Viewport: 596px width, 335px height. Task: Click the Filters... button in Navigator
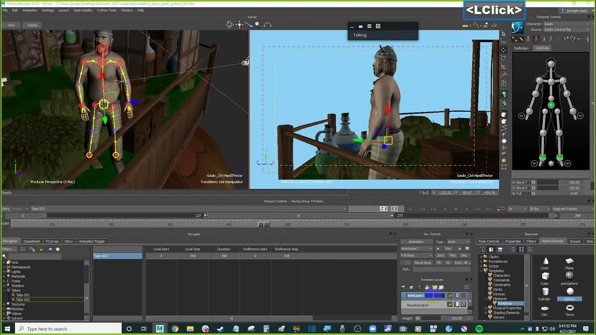[x=8, y=249]
